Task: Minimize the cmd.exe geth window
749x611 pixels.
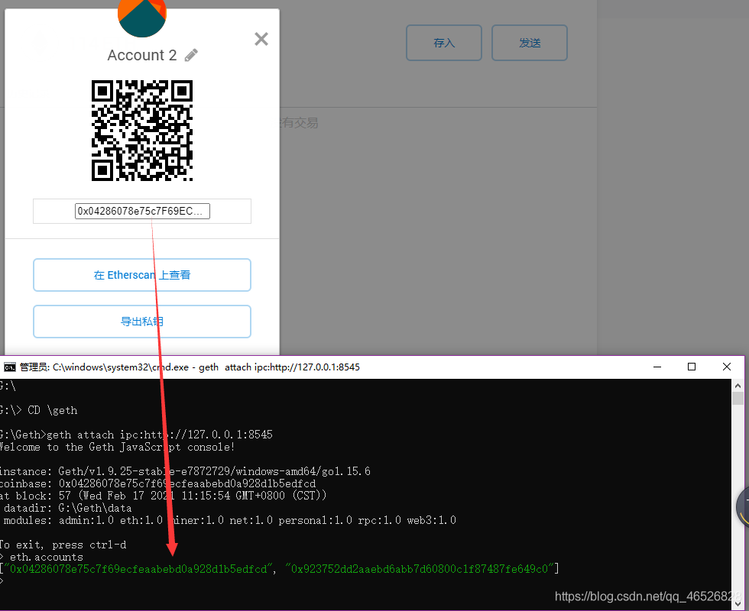Action: [657, 367]
